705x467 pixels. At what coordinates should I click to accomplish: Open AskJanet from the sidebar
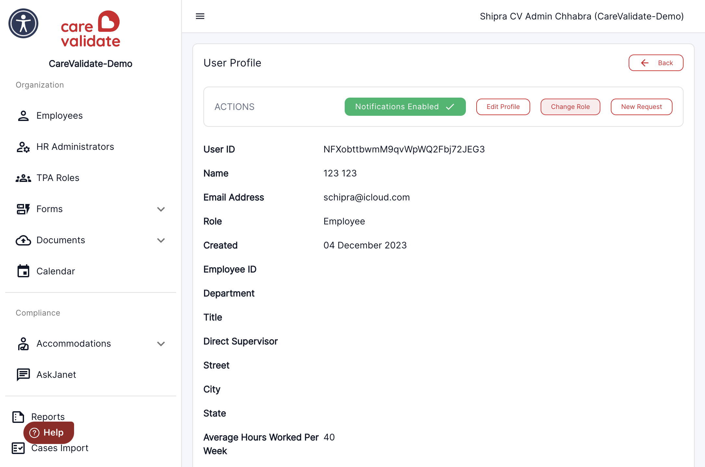pos(91,375)
